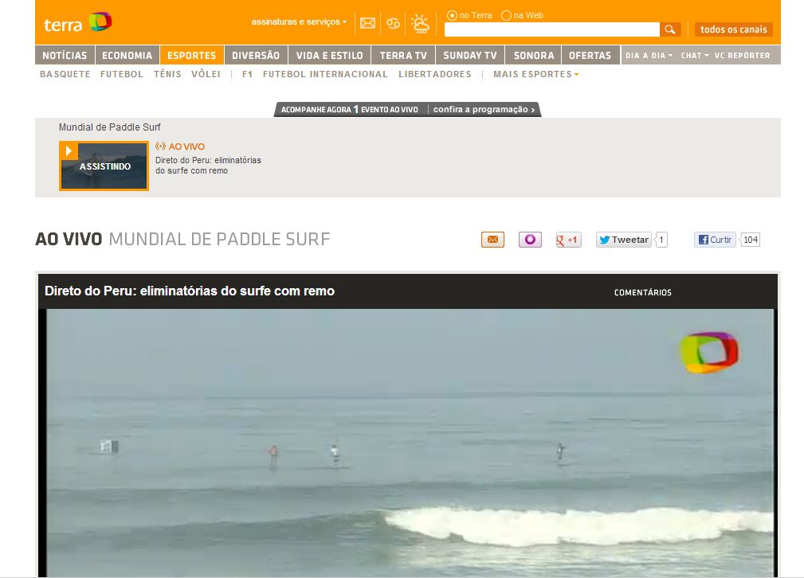The image size is (804, 578).
Task: Expand the 'DIA A DIA' dropdown menu
Action: [x=649, y=56]
